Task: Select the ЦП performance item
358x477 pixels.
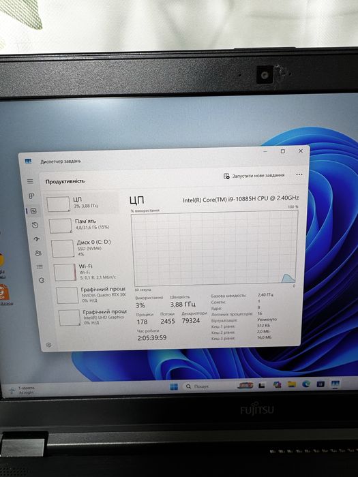Action: [x=82, y=203]
